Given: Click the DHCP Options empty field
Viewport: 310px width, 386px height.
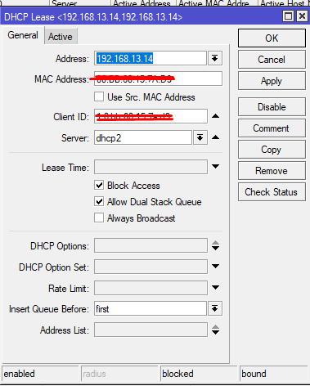Looking at the screenshot, I should point(151,245).
